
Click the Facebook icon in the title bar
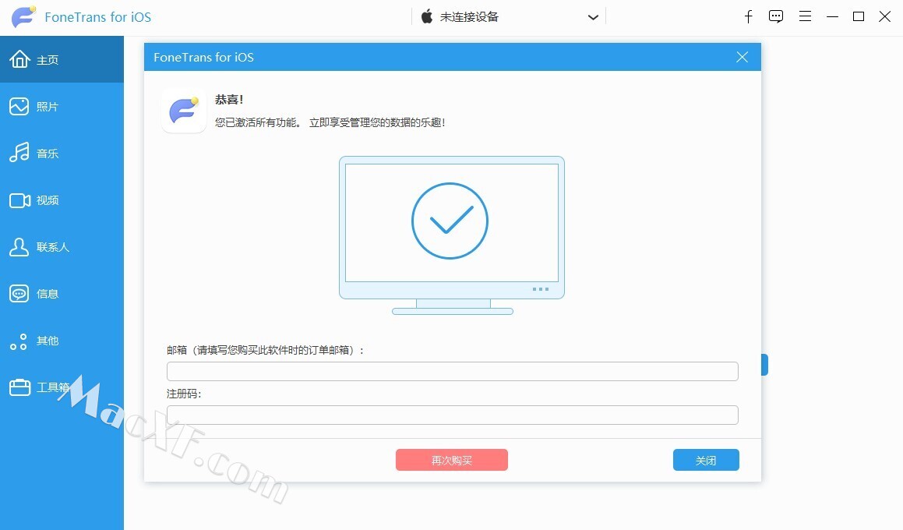(x=748, y=16)
